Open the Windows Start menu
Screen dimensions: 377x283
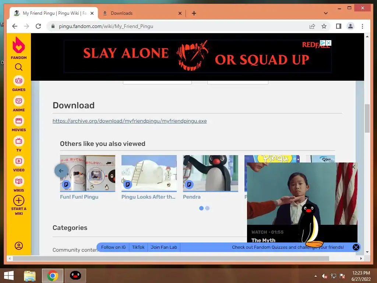pos(9,276)
